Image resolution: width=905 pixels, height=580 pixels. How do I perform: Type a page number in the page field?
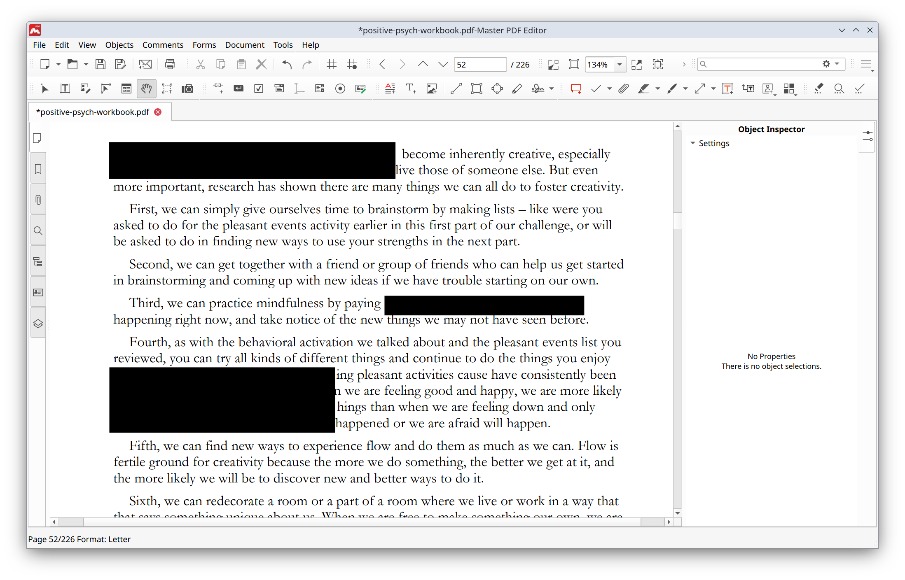479,64
